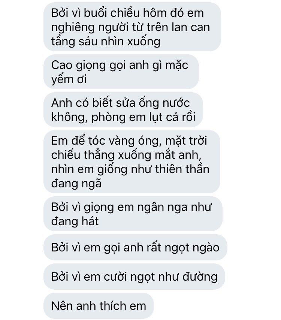Click the words 'đang ngã' in the fourth bubble
The image size is (281, 320).
pos(76,184)
